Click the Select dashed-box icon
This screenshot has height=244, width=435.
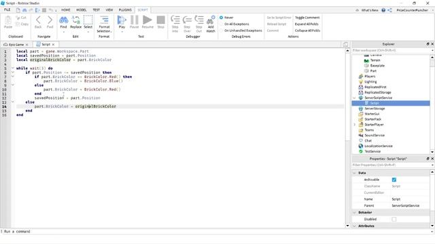(88, 20)
